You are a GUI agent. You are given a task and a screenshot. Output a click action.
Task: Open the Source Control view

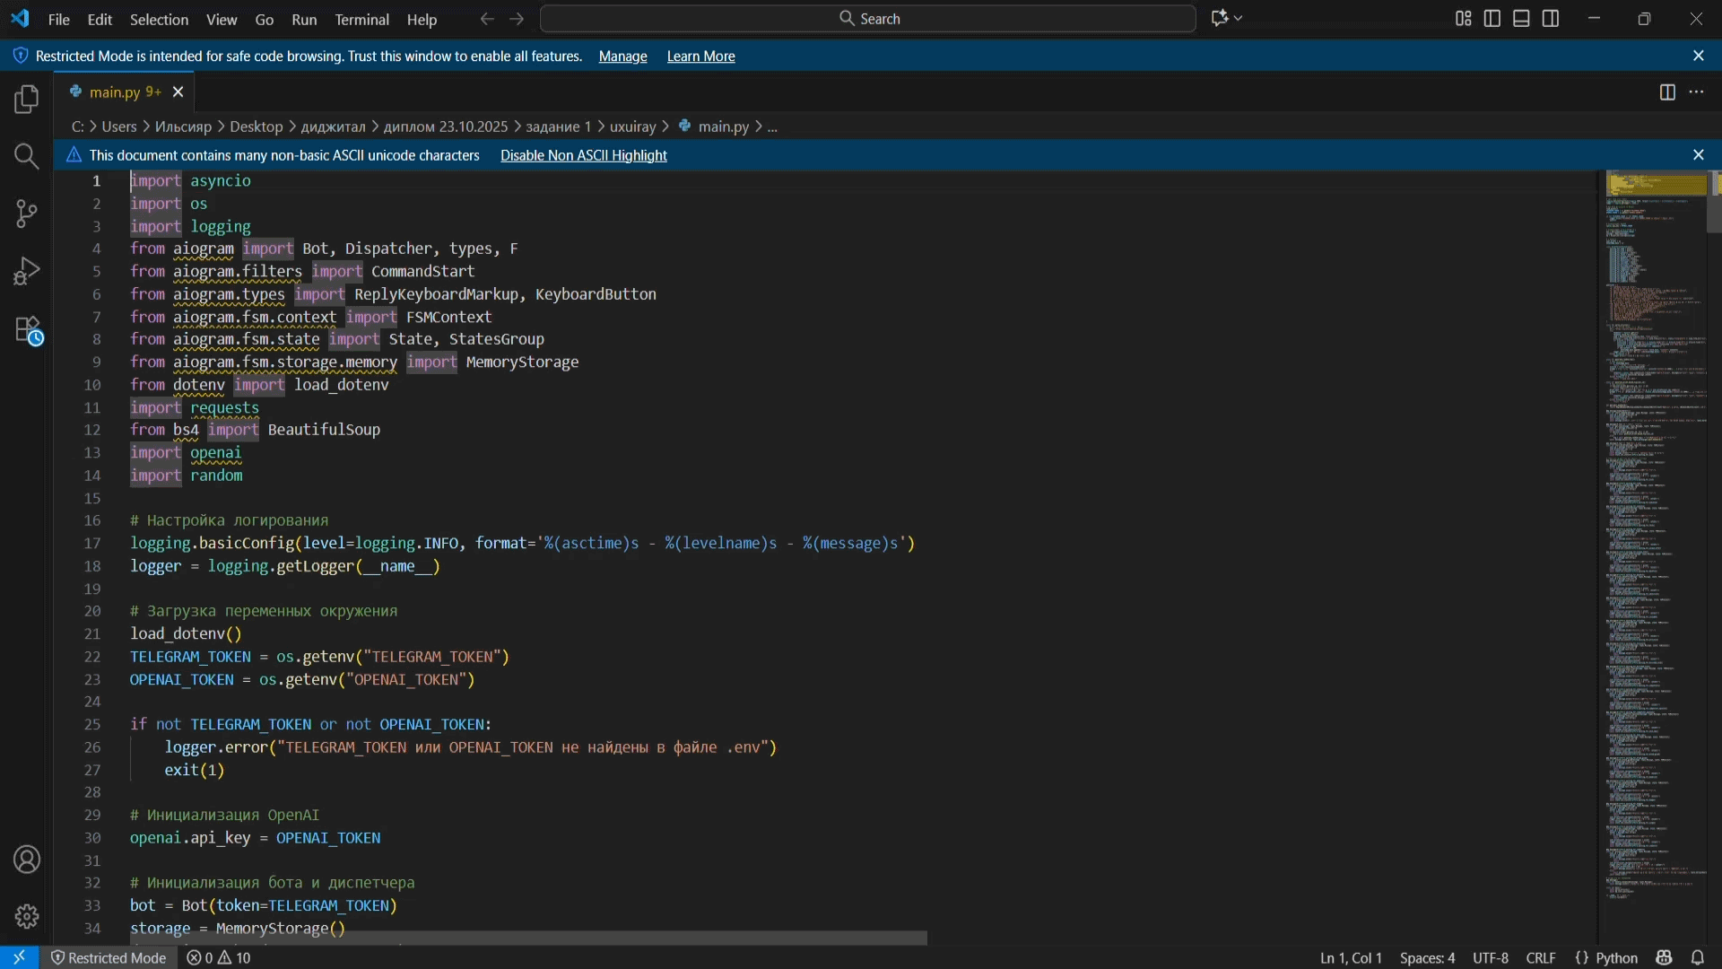(x=27, y=214)
